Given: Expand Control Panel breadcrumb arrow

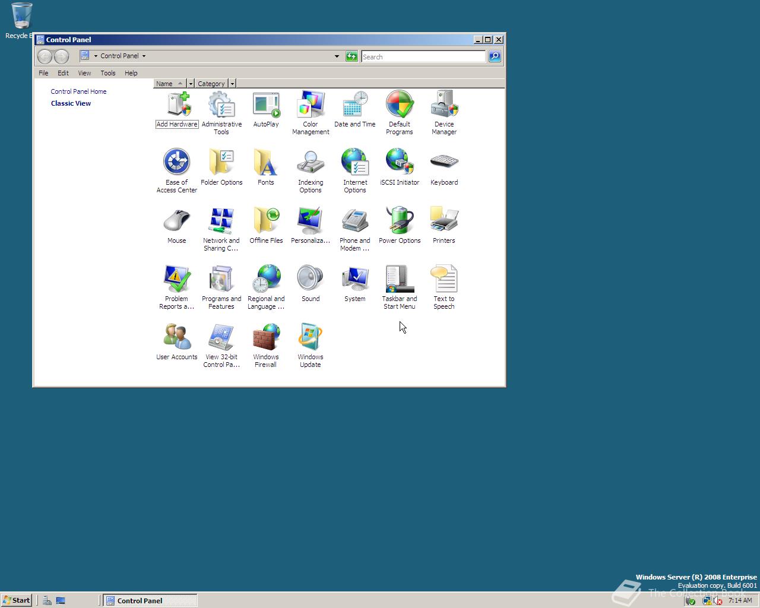Looking at the screenshot, I should [144, 56].
